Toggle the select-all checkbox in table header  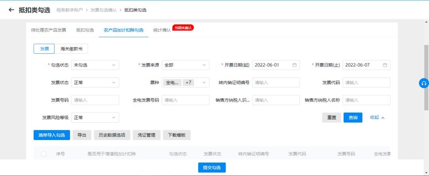pyautogui.click(x=44, y=154)
